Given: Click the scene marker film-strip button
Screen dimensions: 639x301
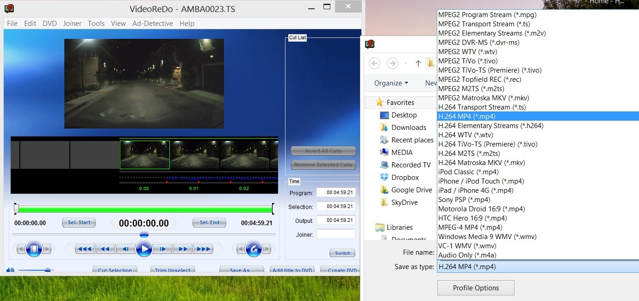Looking at the screenshot, I should point(34,249).
